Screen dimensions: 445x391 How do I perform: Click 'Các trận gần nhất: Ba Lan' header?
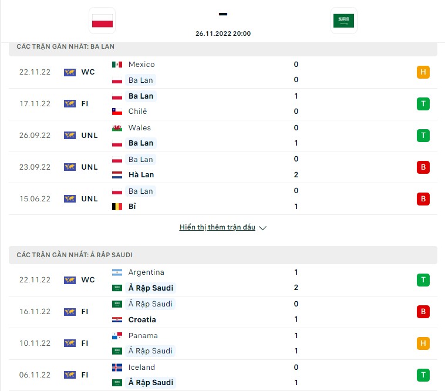point(222,48)
